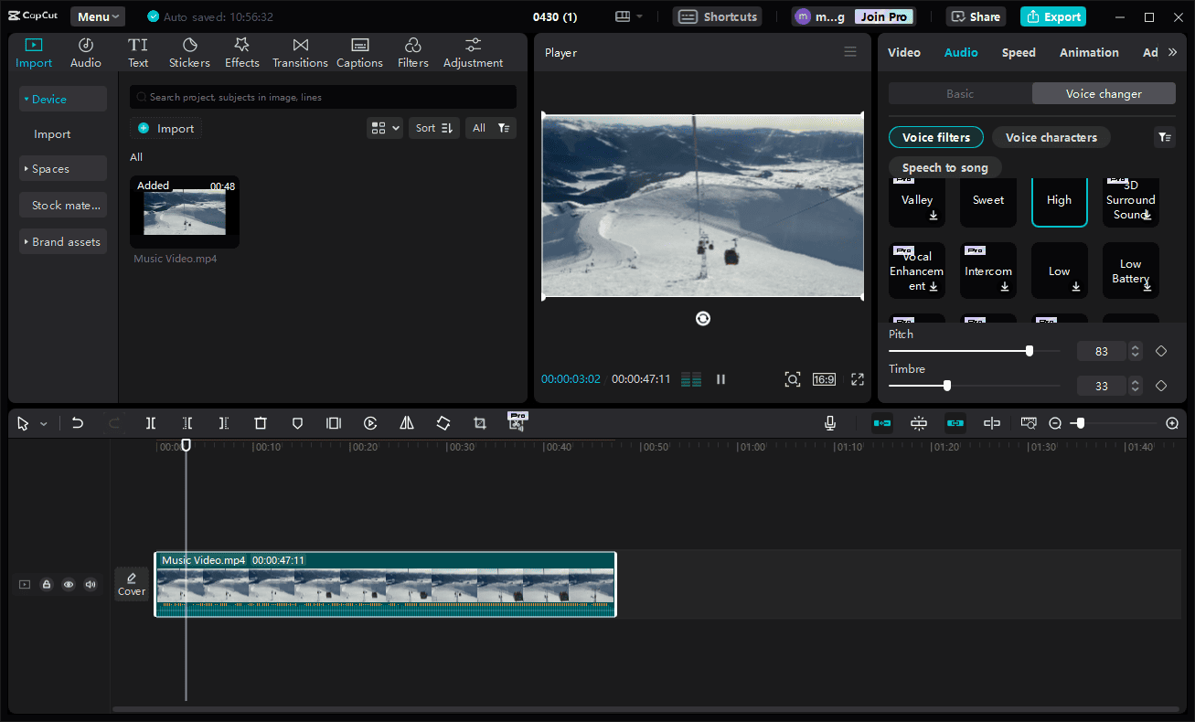Toggle preview axis in timeline toolbar
1195x722 pixels.
point(992,423)
